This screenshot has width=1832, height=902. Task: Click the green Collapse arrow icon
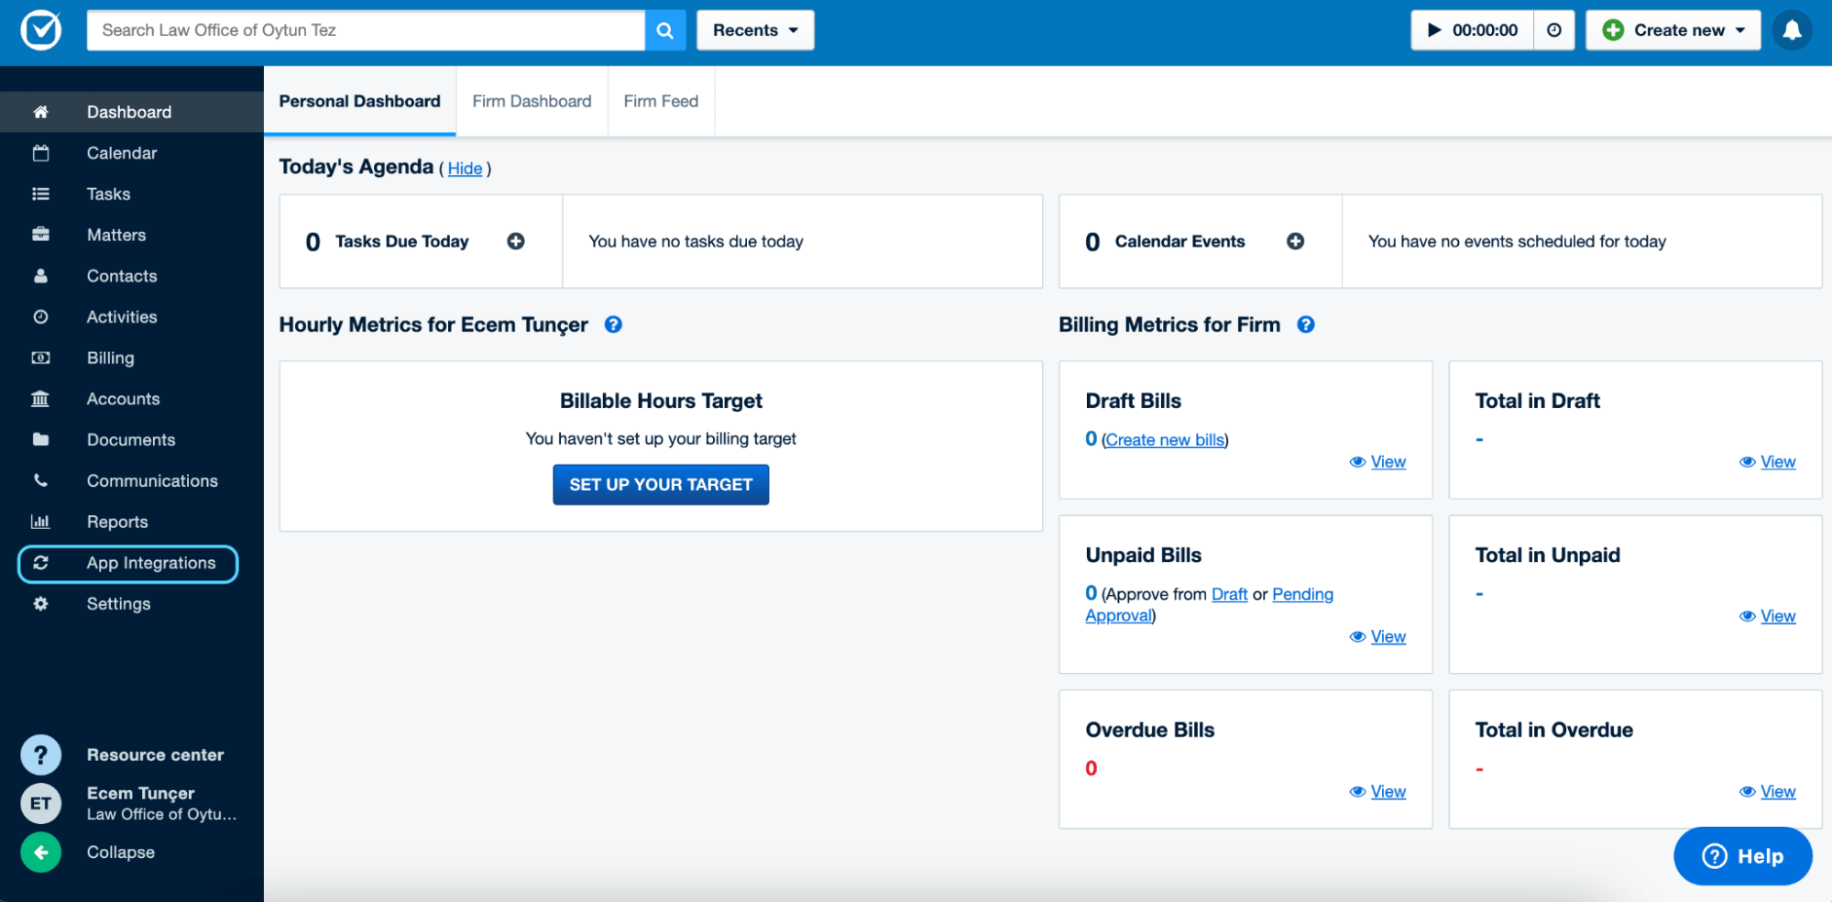[41, 852]
